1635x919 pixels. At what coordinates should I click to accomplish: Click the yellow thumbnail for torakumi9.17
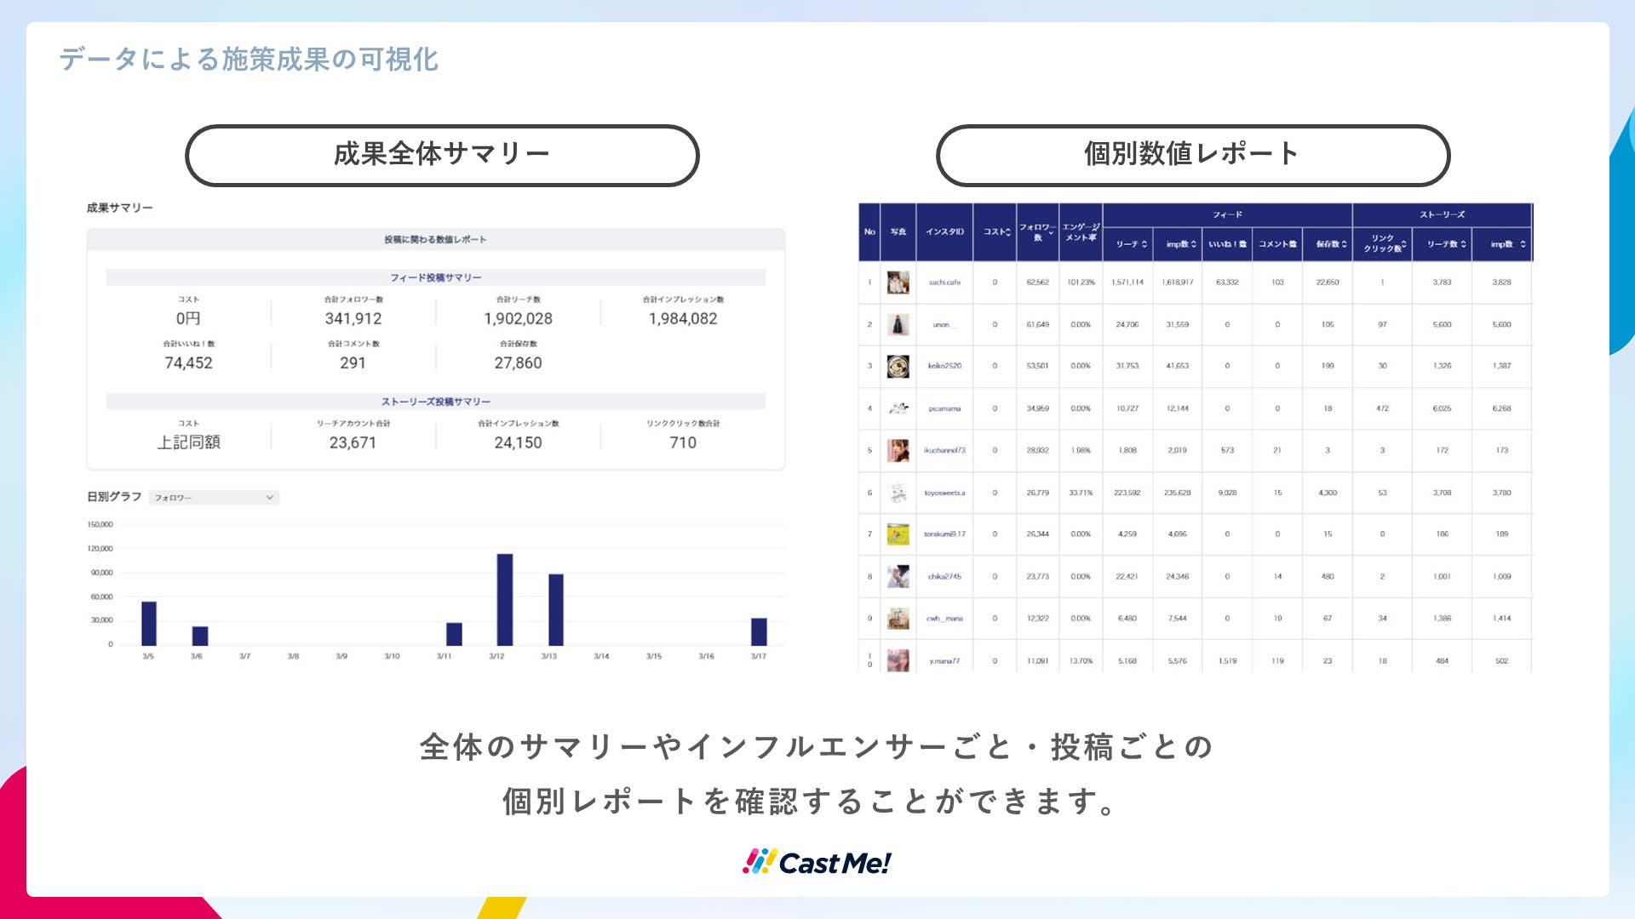pos(898,534)
